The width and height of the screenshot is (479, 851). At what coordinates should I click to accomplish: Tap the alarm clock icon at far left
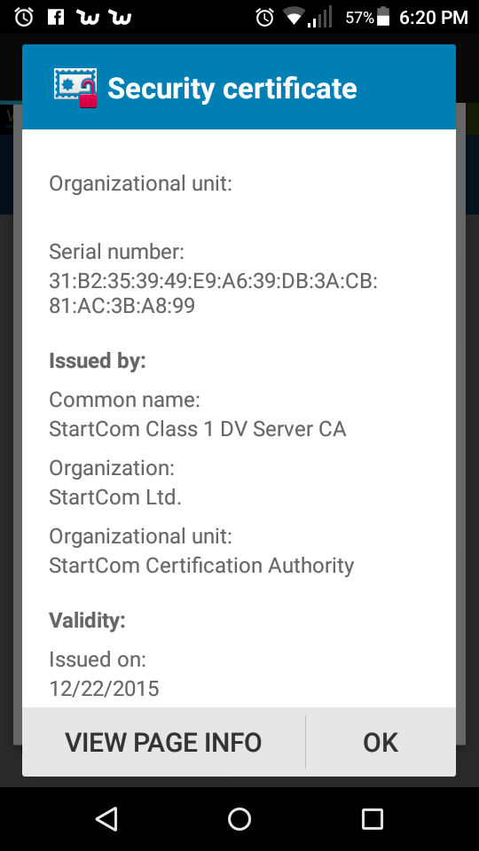coord(24,18)
